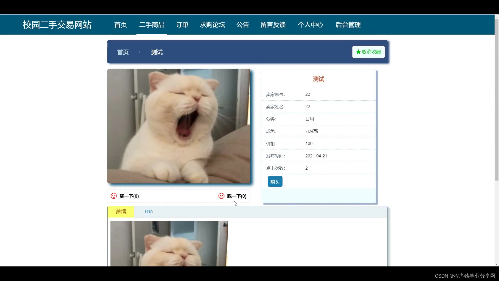Go to 个人中心 personal center
499x281 pixels.
coord(310,25)
